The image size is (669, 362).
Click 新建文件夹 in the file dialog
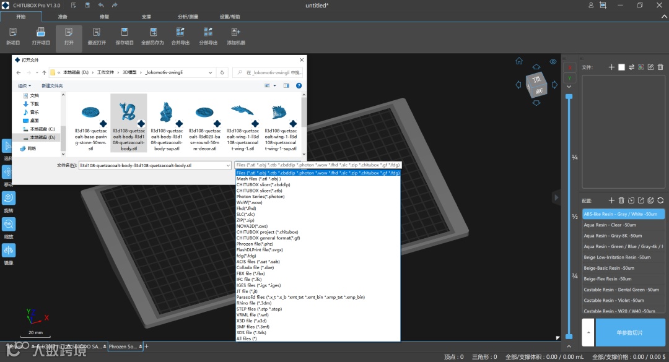[52, 85]
